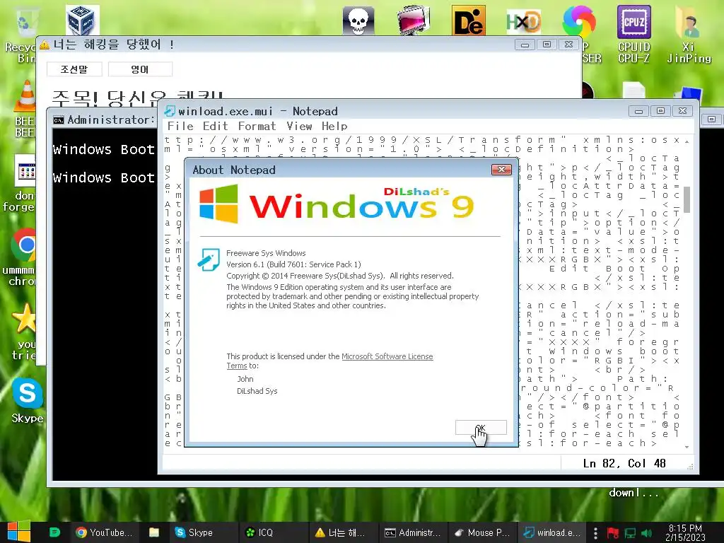Click the taskbar clock showing 8:15 PM
This screenshot has width=724, height=543.
(685, 532)
